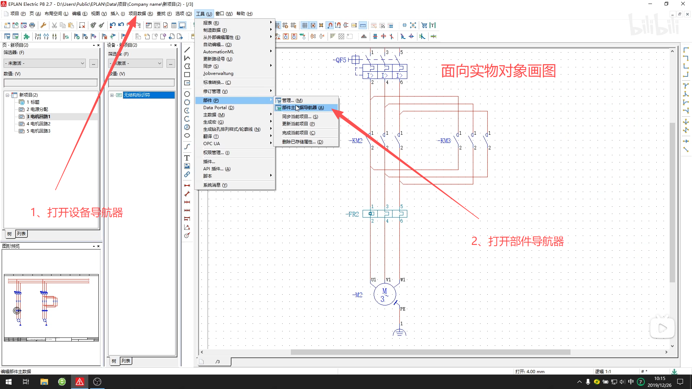Image resolution: width=692 pixels, height=389 pixels.
Task: Click the page filter ellipsis button
Action: [x=93, y=63]
